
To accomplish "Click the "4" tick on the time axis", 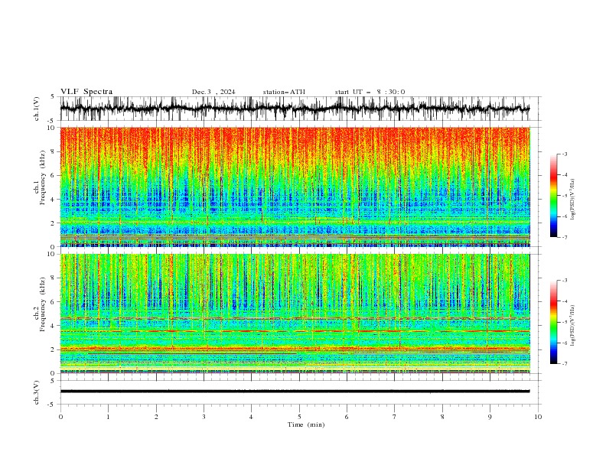I will 251,417.
